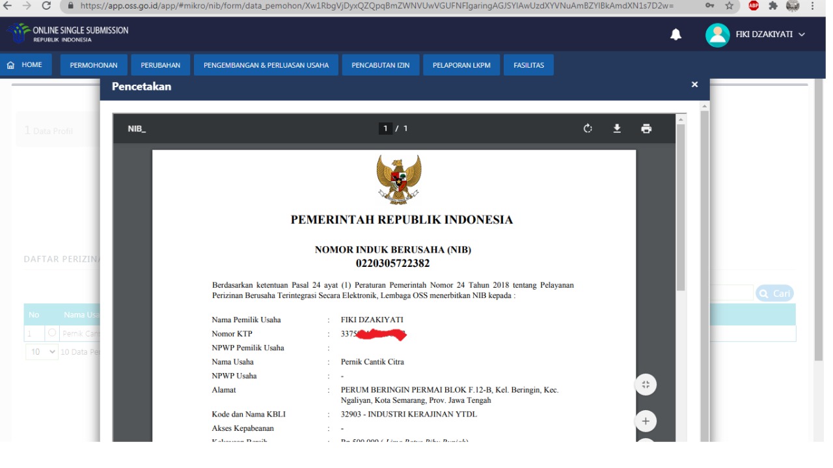Open the notification bell
This screenshot has height=468, width=833.
click(676, 34)
